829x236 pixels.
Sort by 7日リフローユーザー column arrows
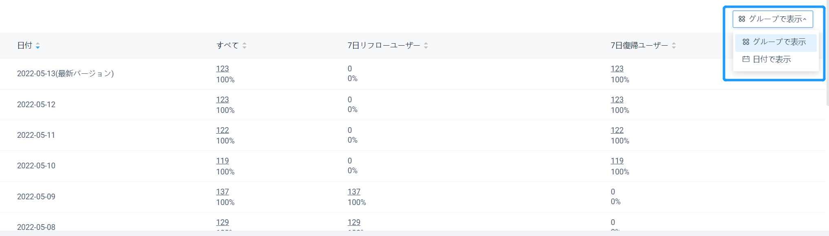point(426,46)
